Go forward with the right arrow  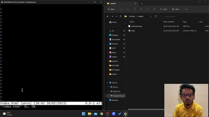[x=112, y=16]
